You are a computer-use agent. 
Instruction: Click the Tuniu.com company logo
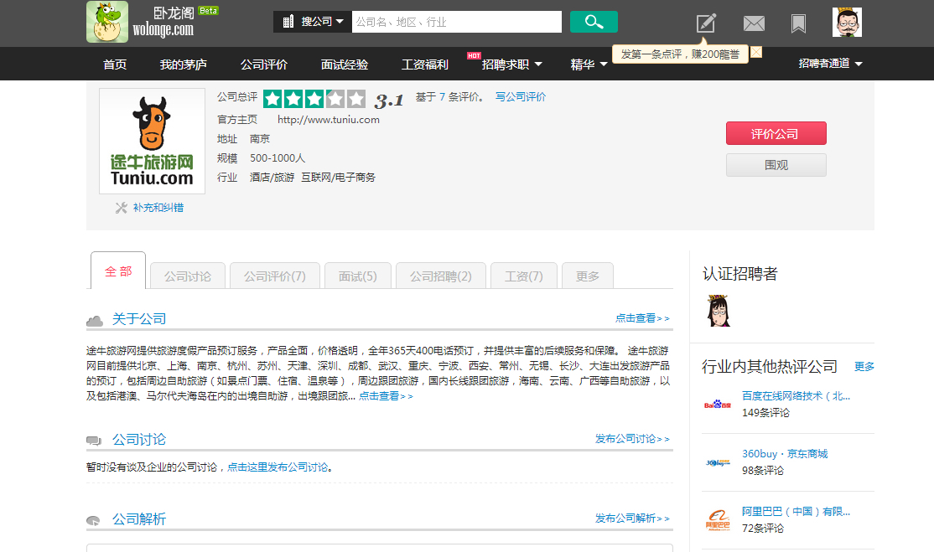[152, 141]
